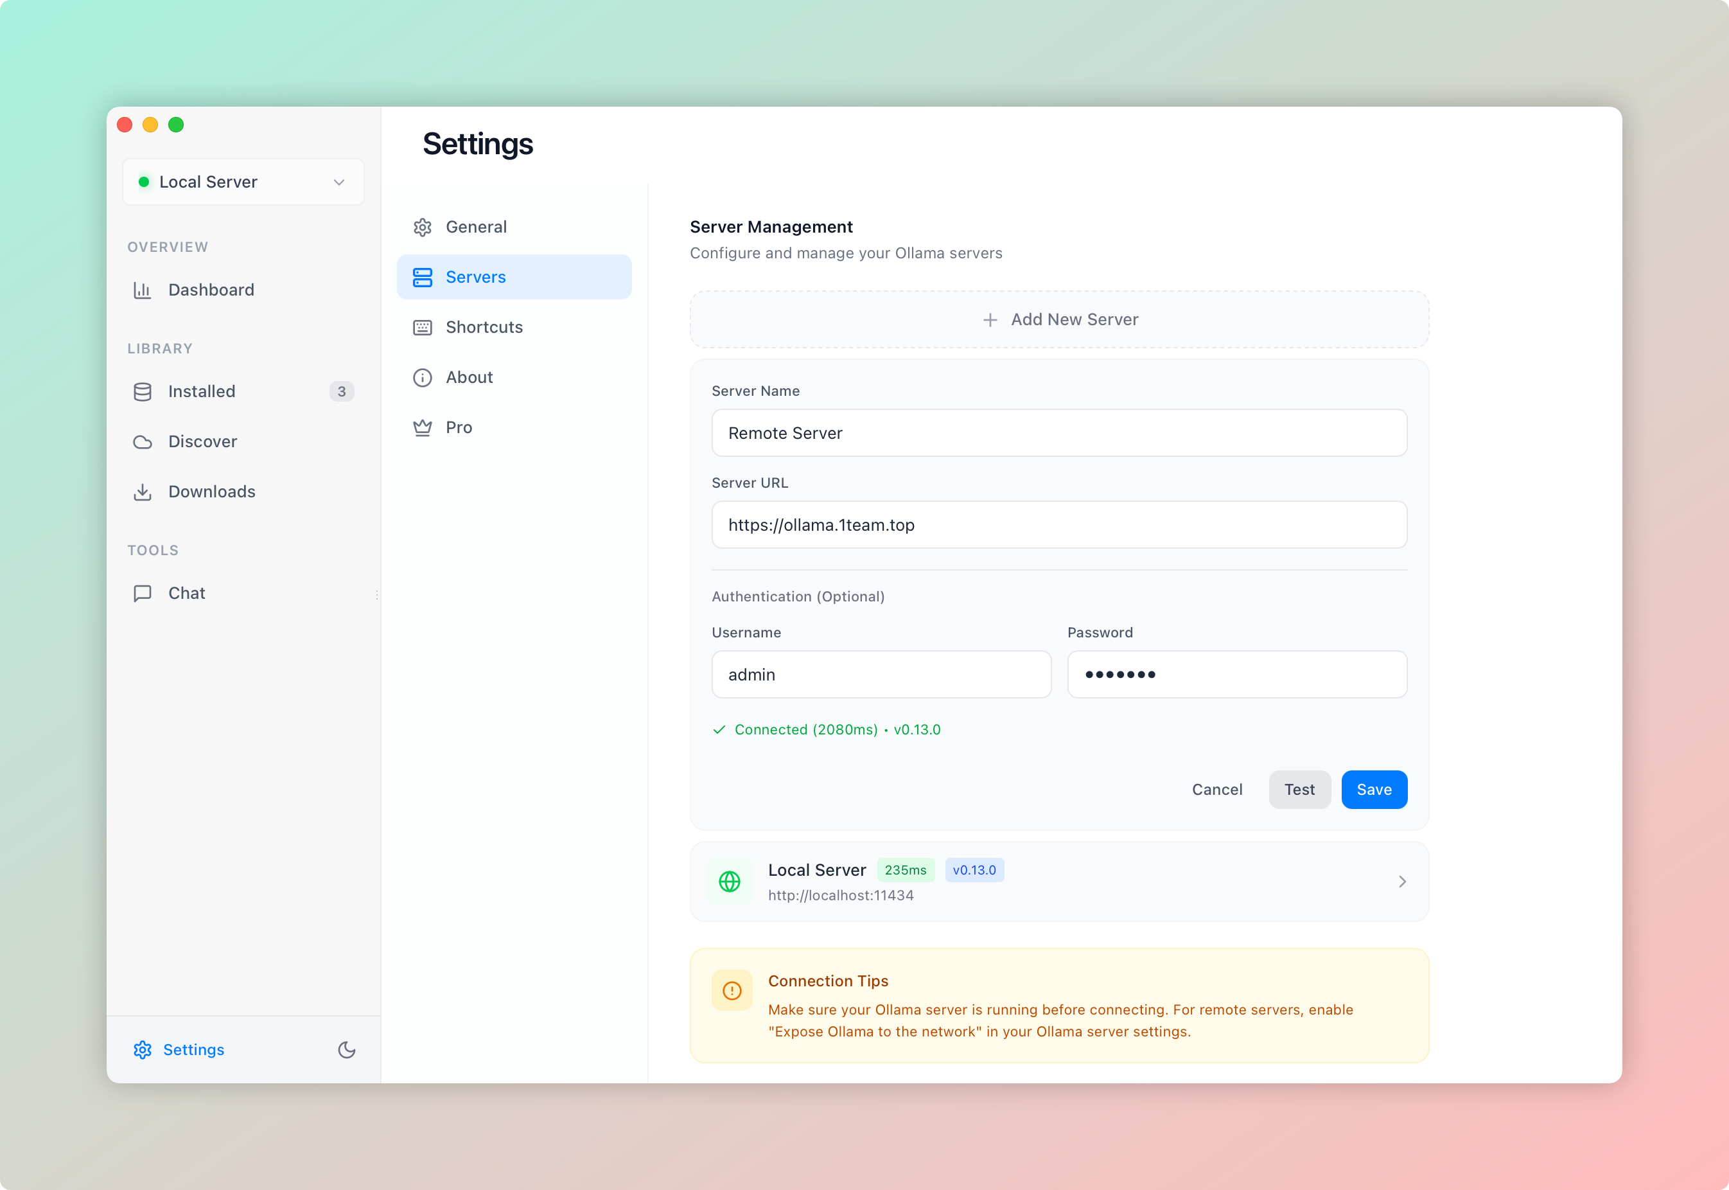Click the Installed count badge showing 3
This screenshot has width=1729, height=1190.
[341, 391]
